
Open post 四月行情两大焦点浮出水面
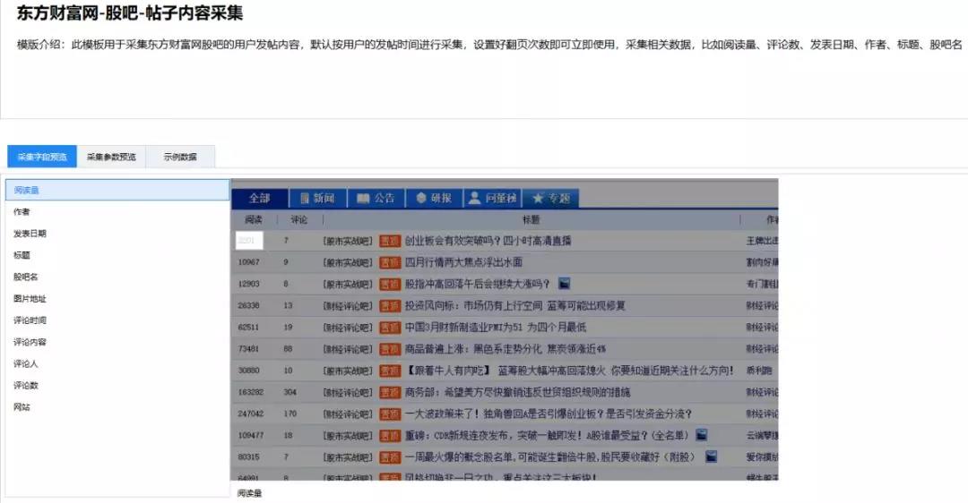pyautogui.click(x=463, y=262)
